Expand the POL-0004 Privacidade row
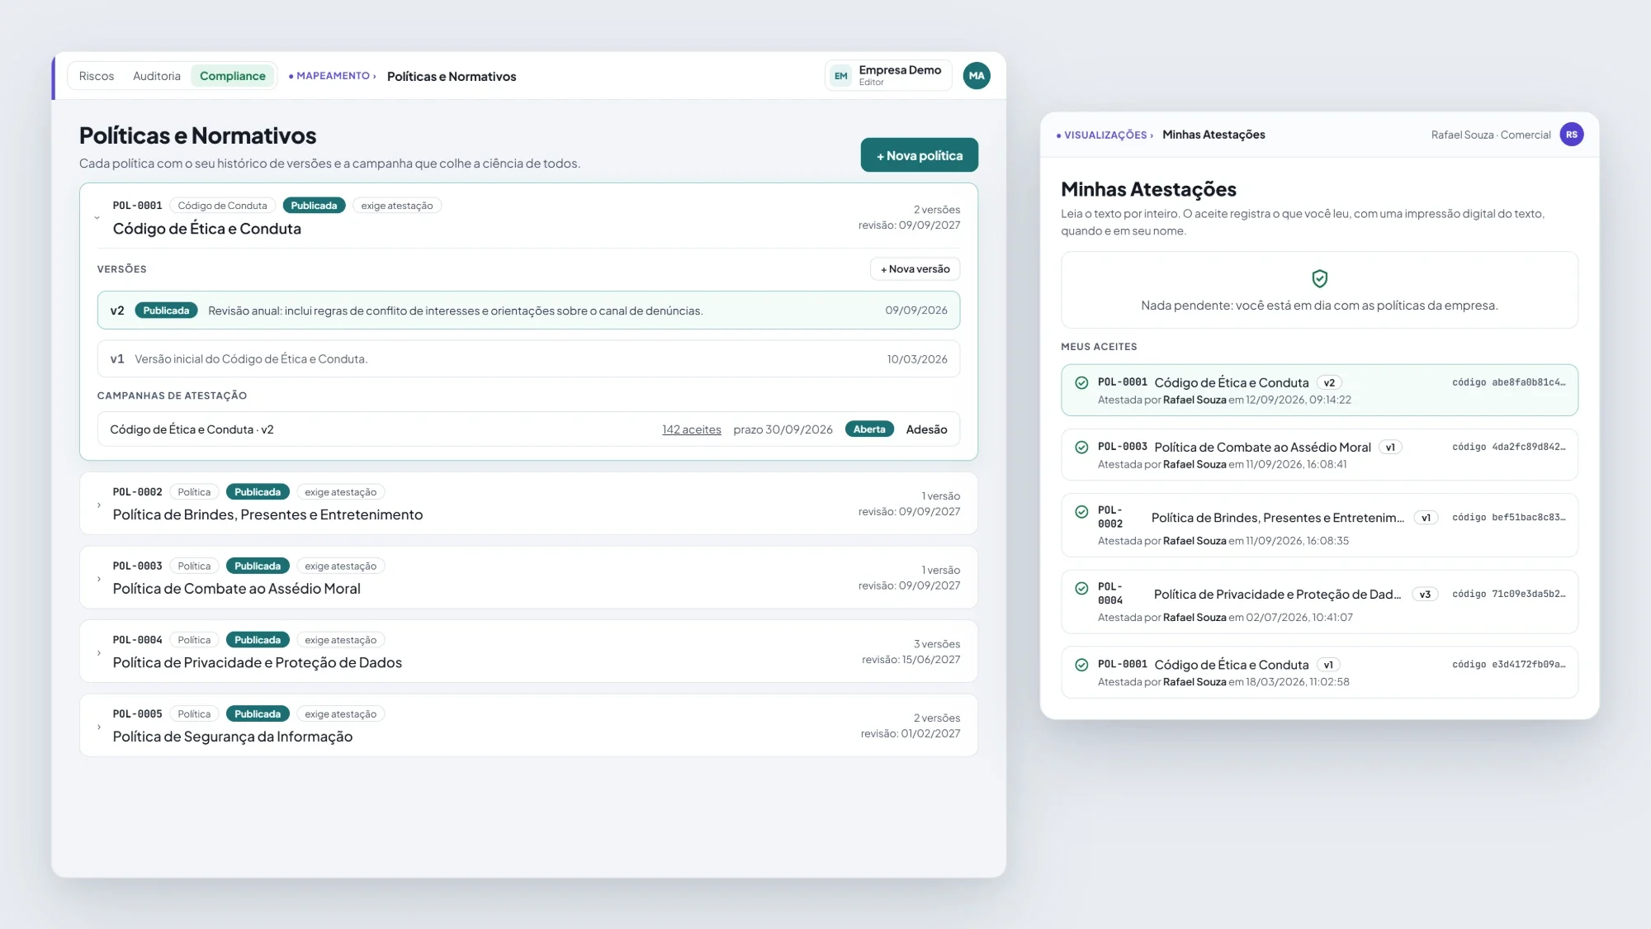The width and height of the screenshot is (1651, 929). [99, 653]
